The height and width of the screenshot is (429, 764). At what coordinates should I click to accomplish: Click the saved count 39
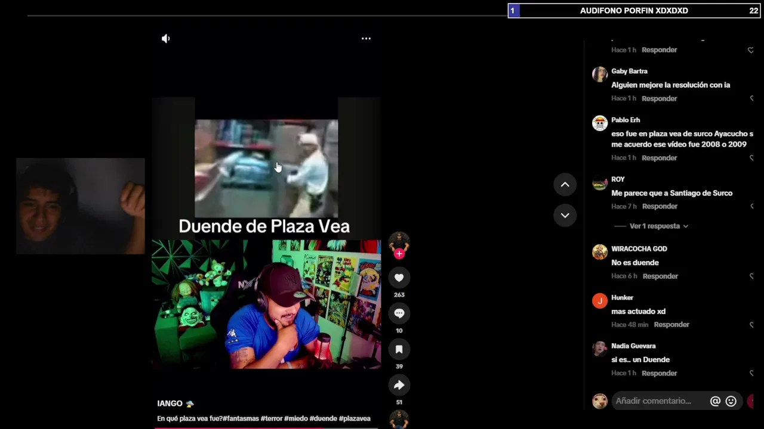click(399, 366)
